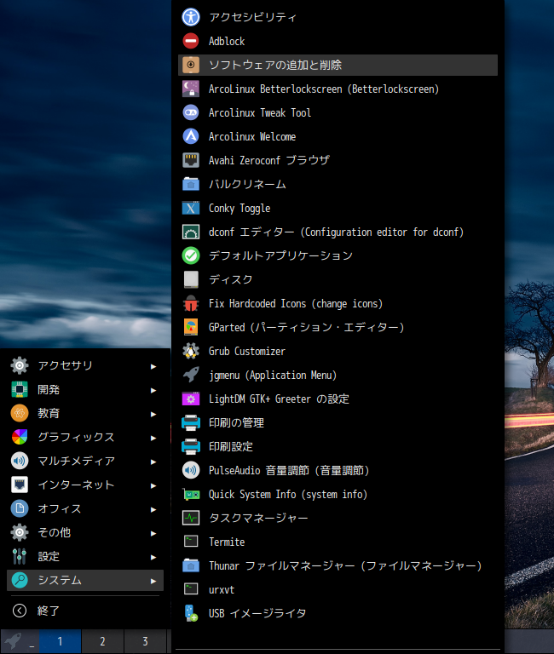Click the Arcolinux Tweak Tool icon
Viewport: 554px width, 654px height.
click(191, 112)
